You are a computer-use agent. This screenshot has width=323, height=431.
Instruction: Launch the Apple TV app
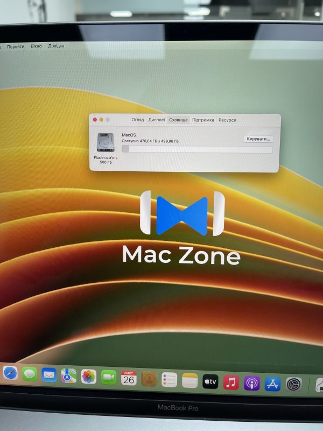(x=210, y=381)
